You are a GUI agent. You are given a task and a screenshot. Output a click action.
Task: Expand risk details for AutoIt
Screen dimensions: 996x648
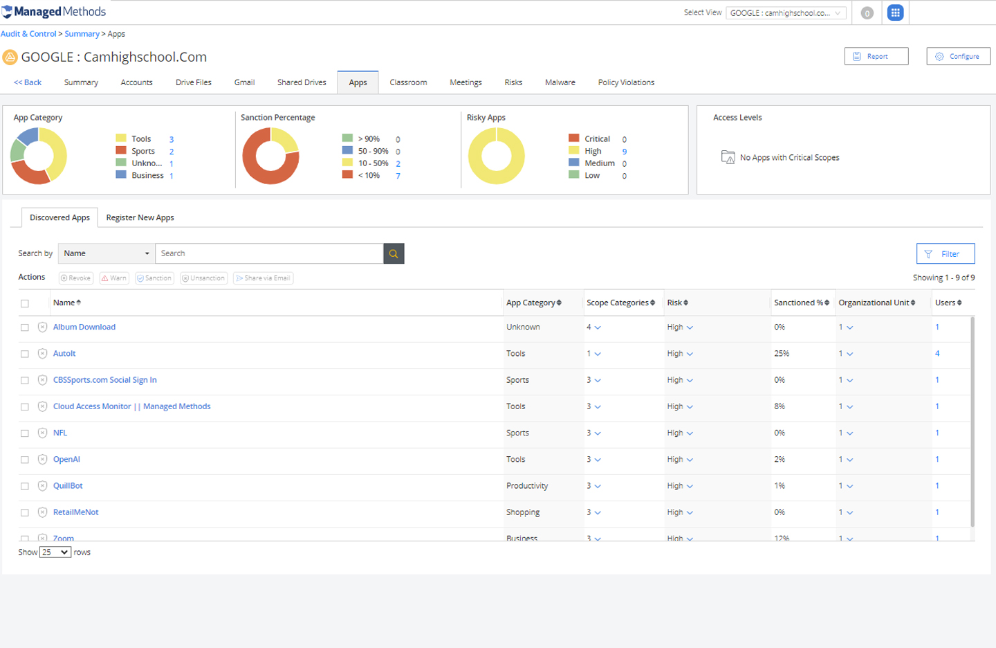(690, 354)
